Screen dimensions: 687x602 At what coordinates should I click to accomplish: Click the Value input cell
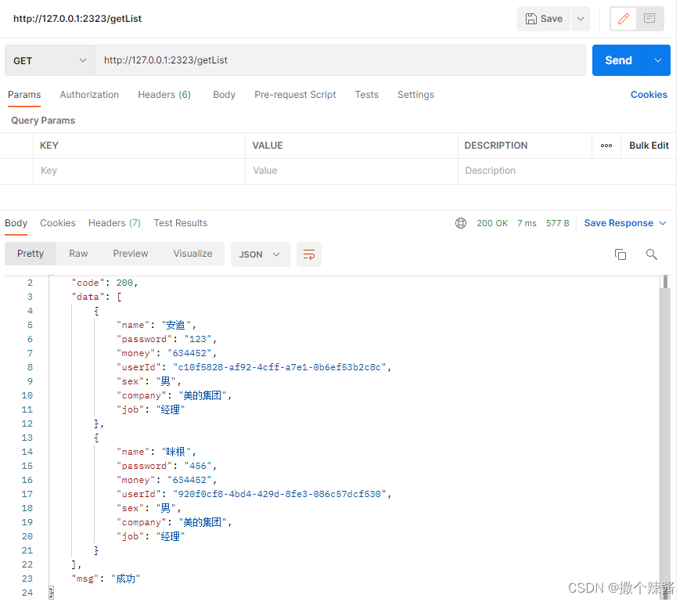pos(352,171)
